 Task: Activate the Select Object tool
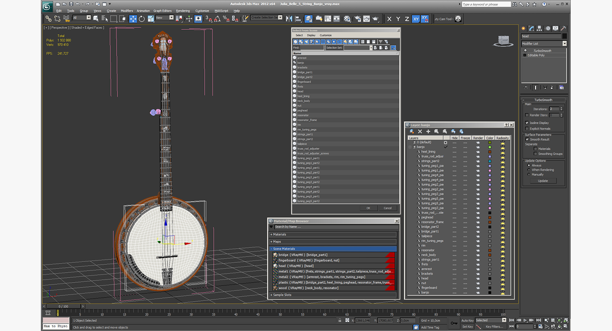[x=96, y=19]
